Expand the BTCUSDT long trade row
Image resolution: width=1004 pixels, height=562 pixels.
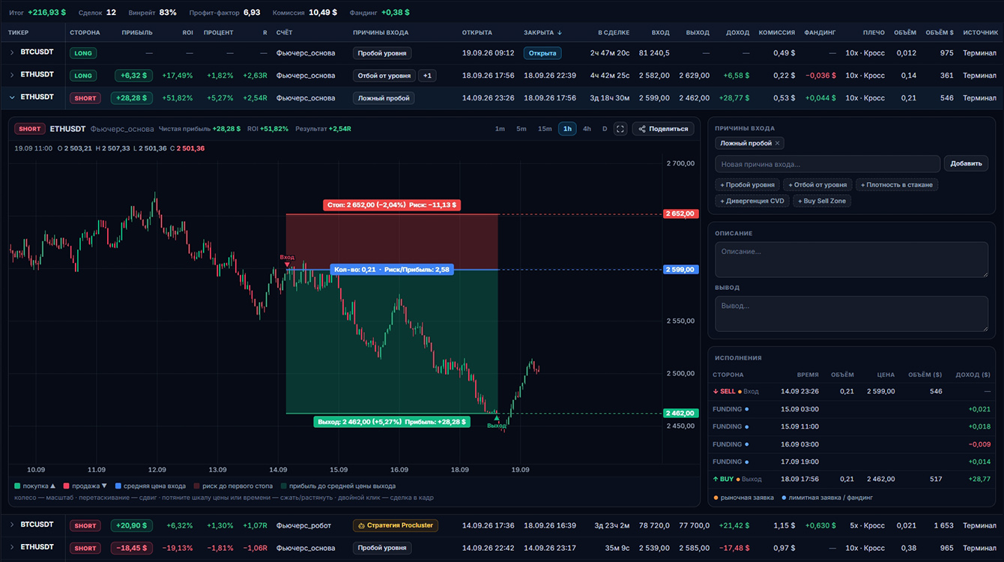pyautogui.click(x=12, y=52)
